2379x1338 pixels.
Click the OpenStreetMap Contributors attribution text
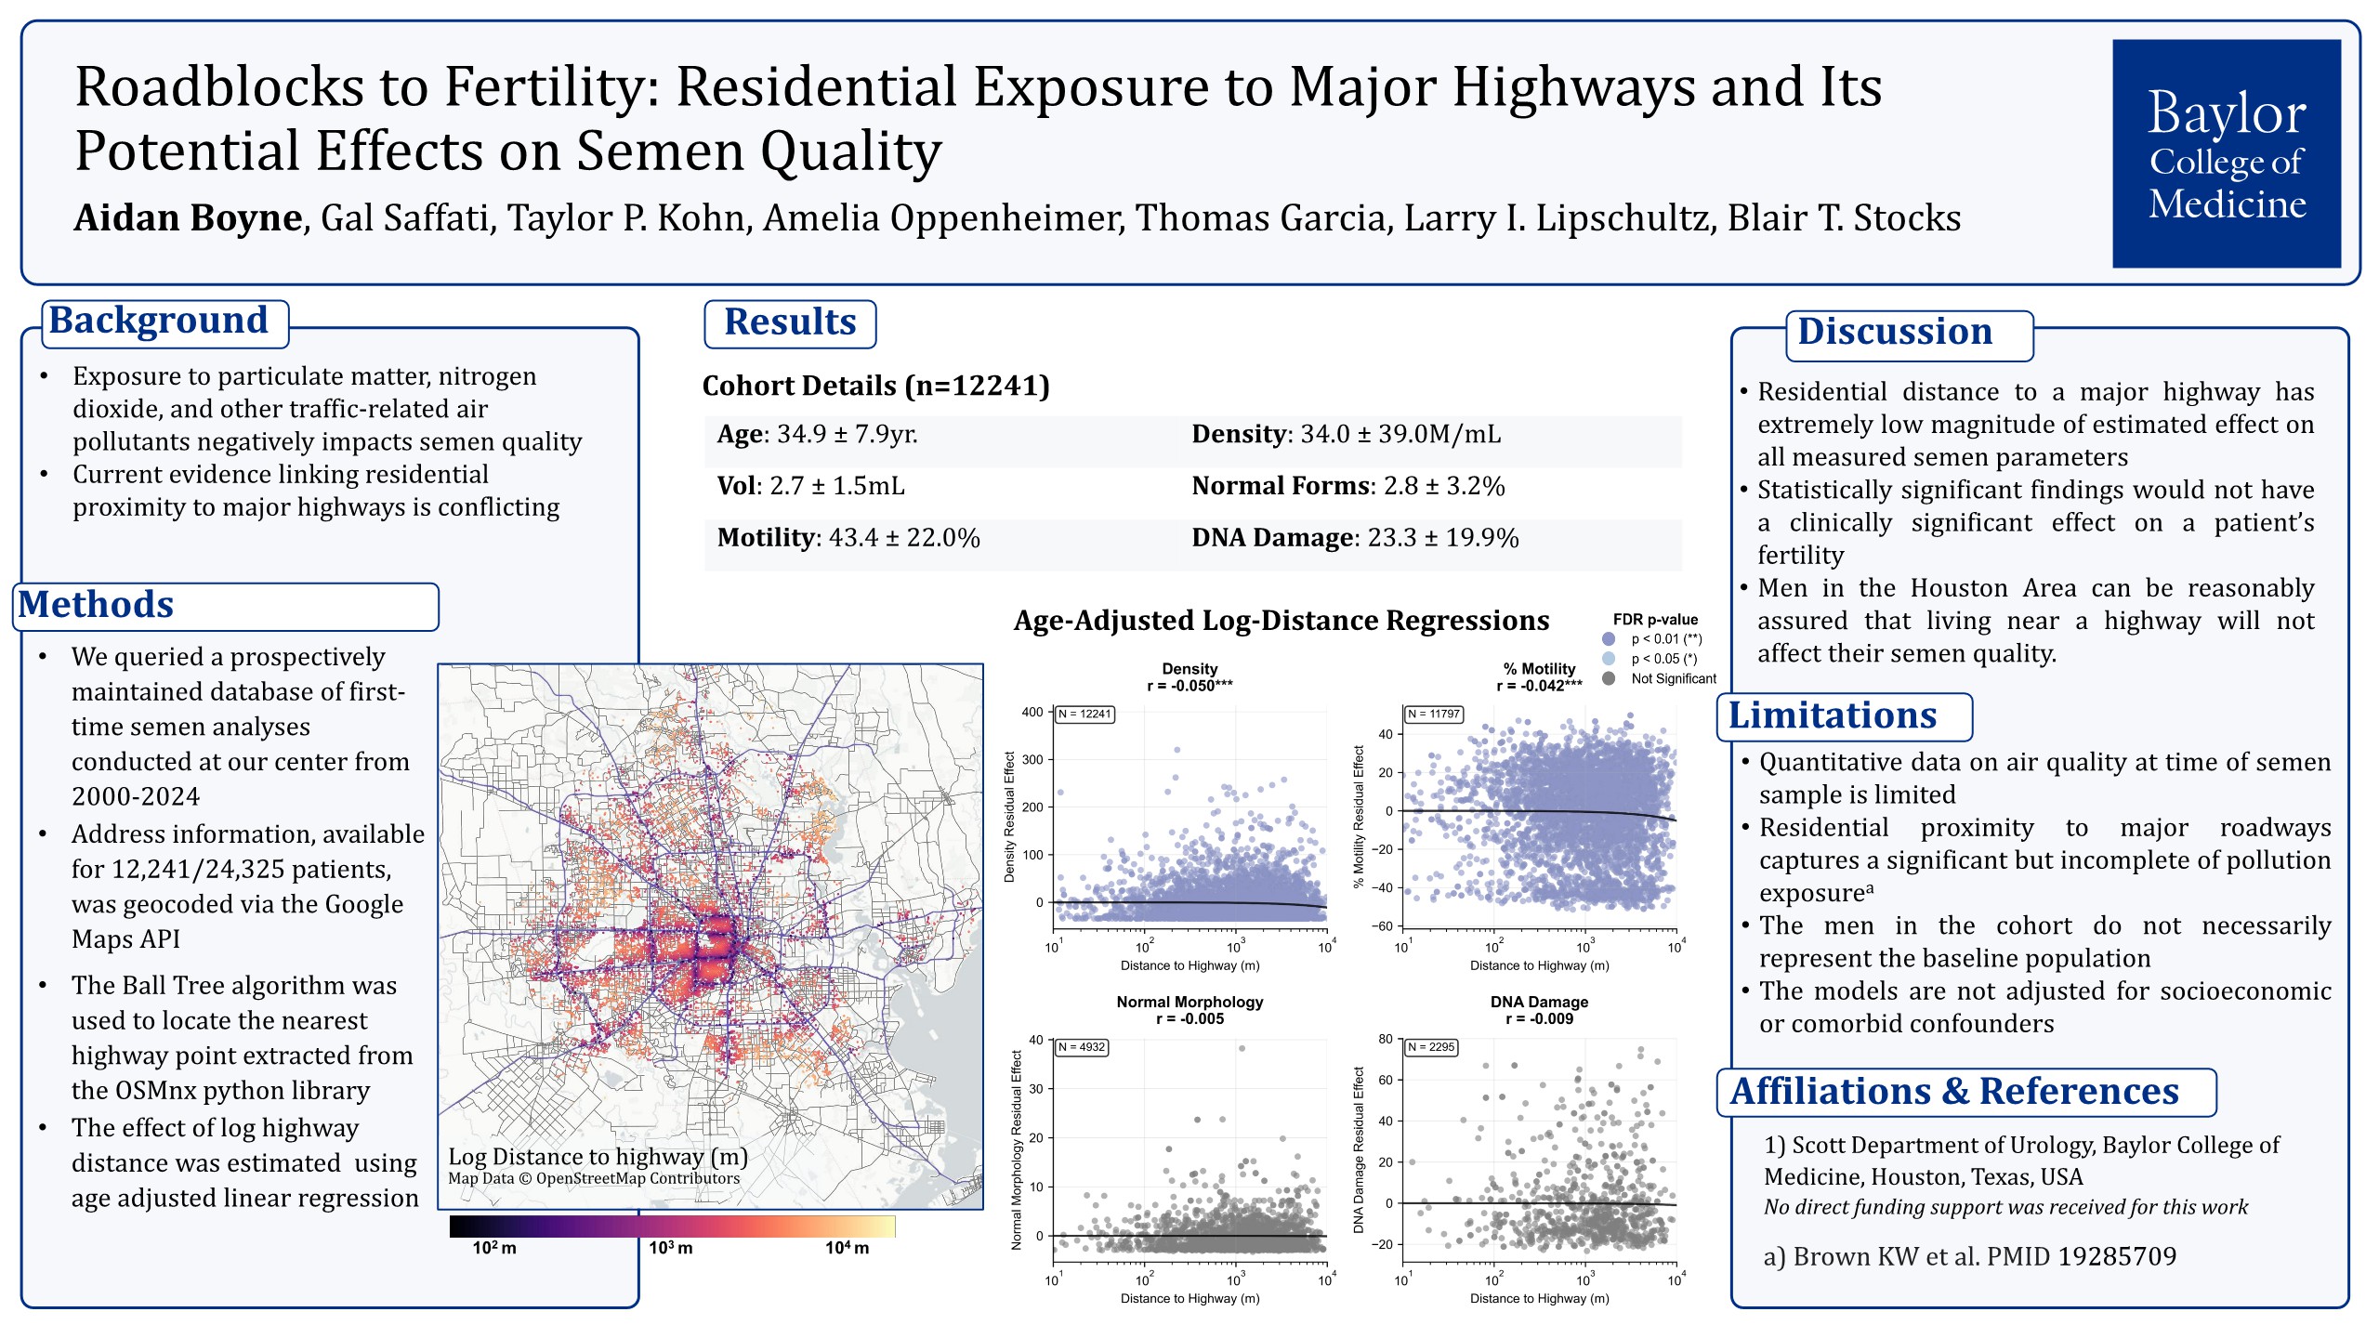(x=595, y=1179)
